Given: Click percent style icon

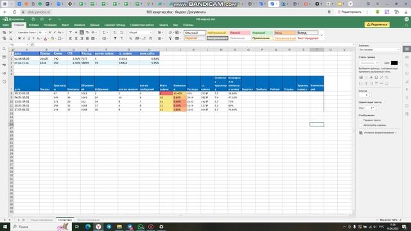Looking at the screenshot, I should coord(130,38).
